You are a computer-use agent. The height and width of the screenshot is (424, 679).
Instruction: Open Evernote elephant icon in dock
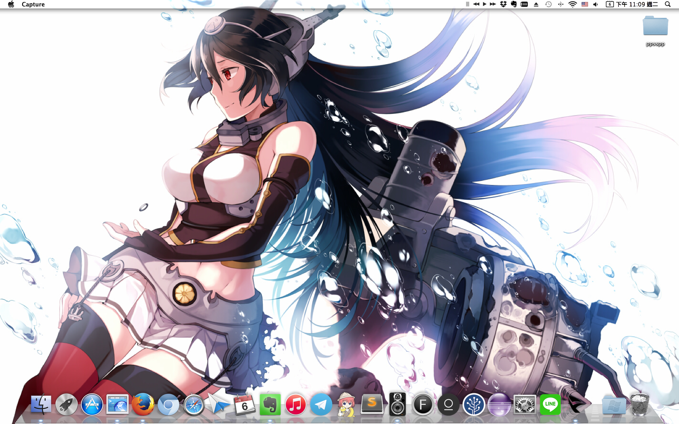[x=270, y=405]
